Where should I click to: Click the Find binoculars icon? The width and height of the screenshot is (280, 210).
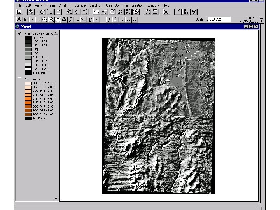[x=69, y=12]
